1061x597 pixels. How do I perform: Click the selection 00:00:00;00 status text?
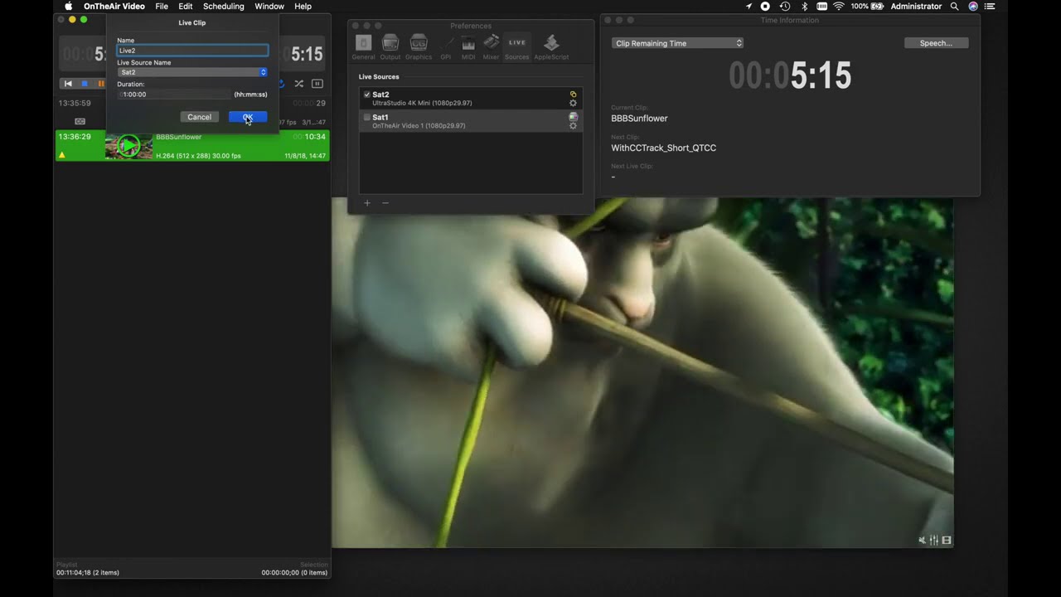click(294, 572)
